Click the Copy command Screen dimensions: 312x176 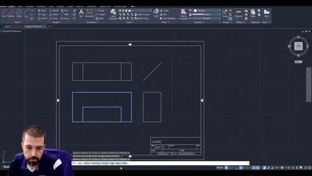42,14
